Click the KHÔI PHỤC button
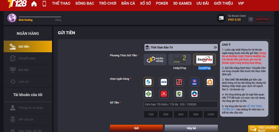Viewport: 279px width, 132px height. (263, 20)
